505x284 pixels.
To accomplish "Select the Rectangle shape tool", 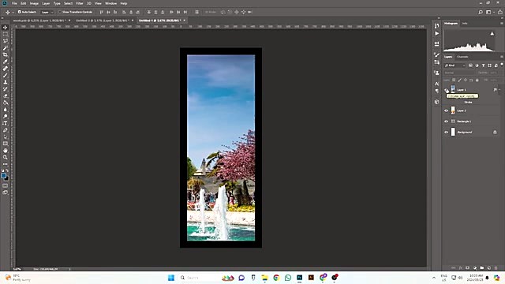I will [x=6, y=144].
